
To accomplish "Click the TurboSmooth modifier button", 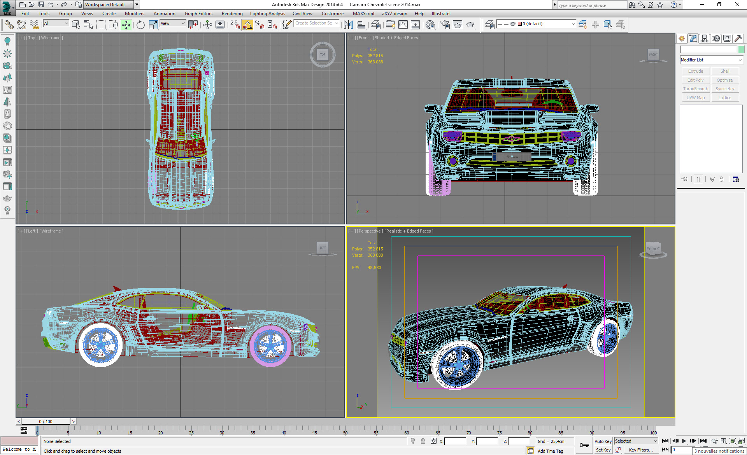I will click(x=696, y=89).
